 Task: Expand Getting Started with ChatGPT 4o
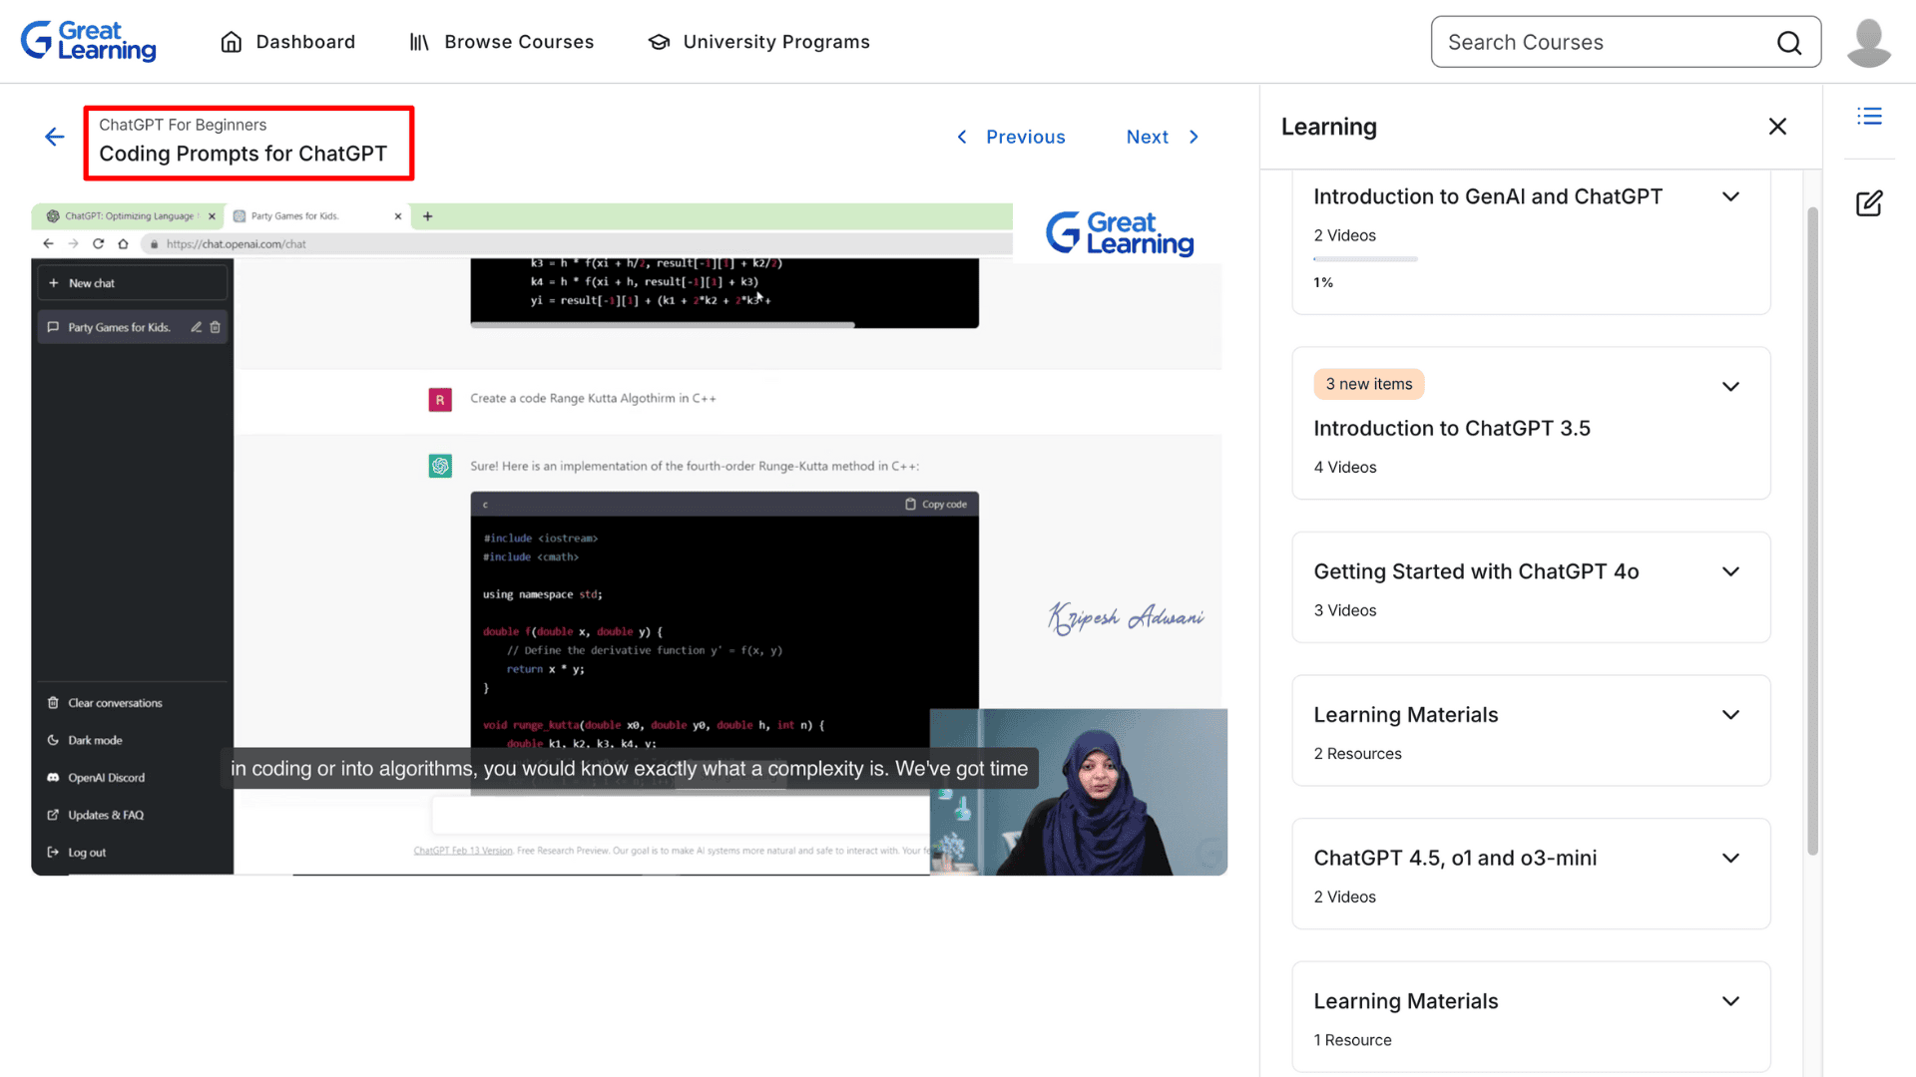coord(1730,571)
